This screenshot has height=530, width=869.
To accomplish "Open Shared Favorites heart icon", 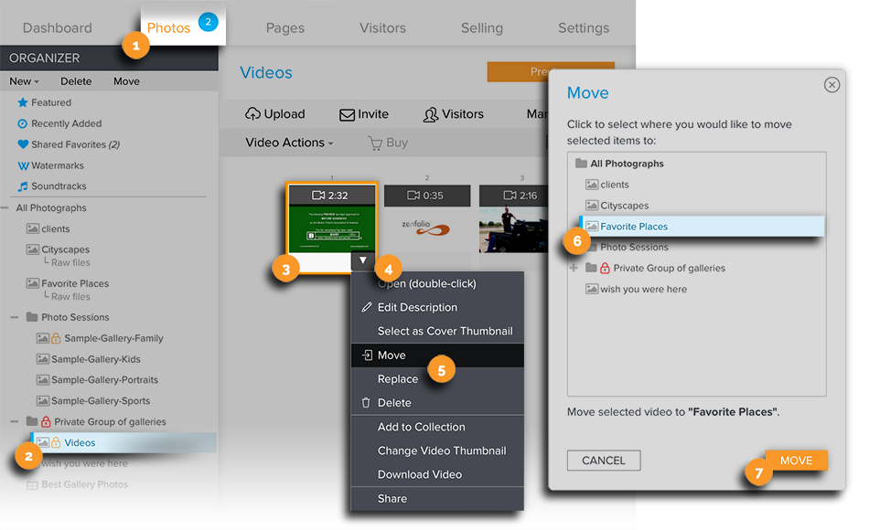I will [x=23, y=144].
